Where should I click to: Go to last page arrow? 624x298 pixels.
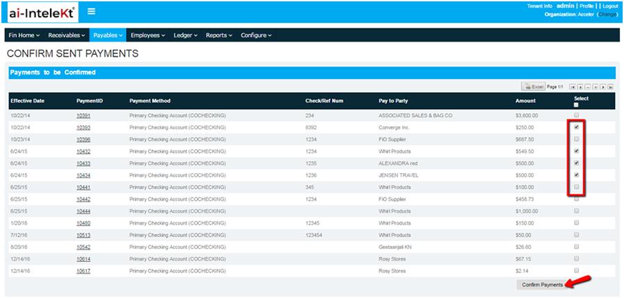610,87
